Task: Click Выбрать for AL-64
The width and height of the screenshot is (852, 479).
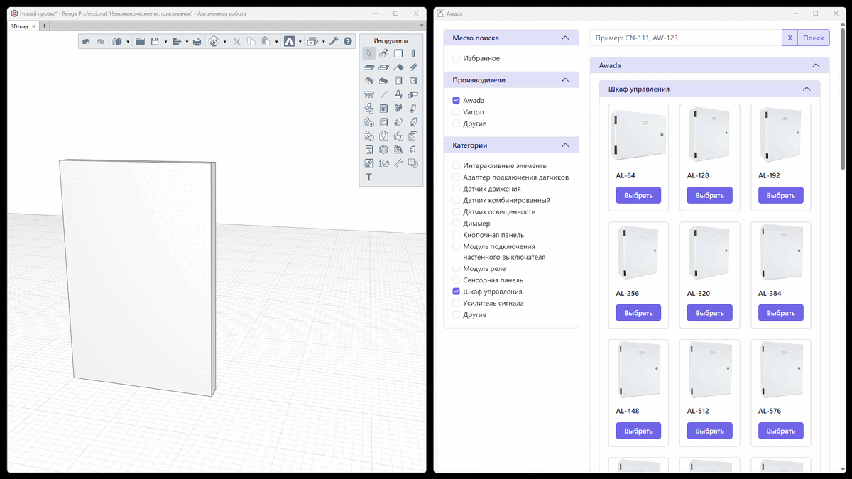Action: pos(639,195)
